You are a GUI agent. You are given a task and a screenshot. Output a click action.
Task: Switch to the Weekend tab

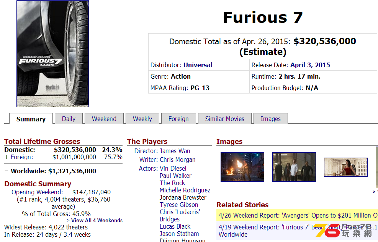104,119
